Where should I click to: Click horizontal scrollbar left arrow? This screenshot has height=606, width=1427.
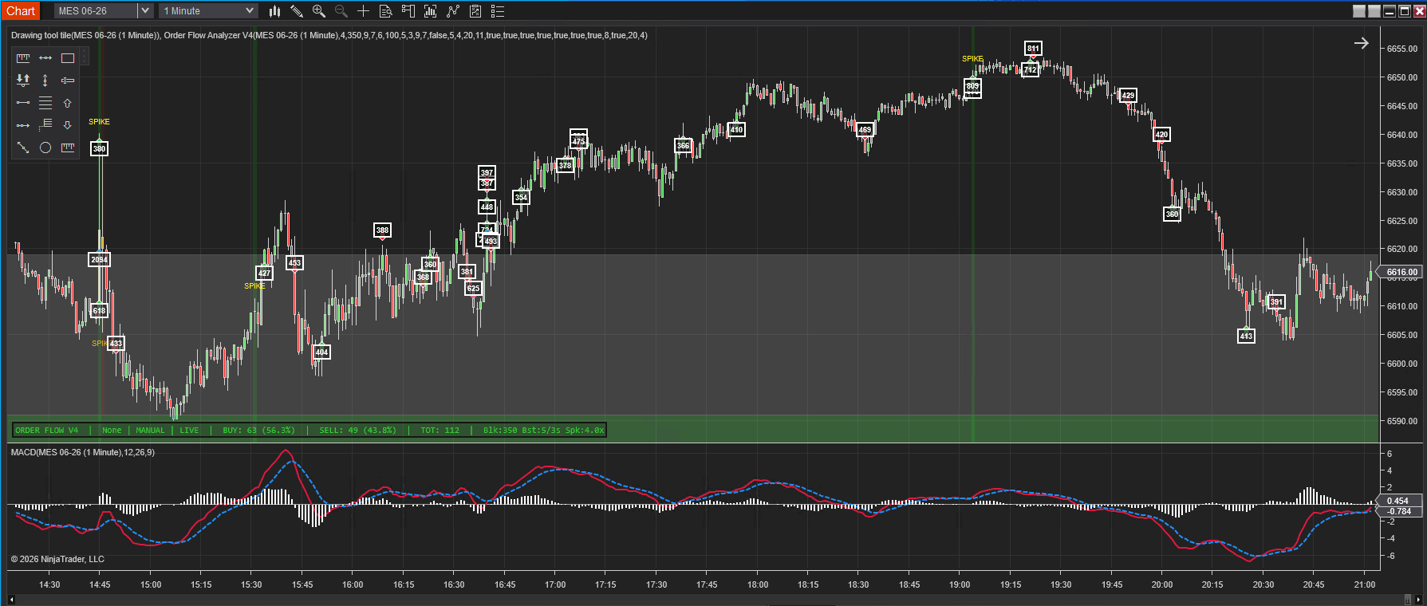pos(11,600)
